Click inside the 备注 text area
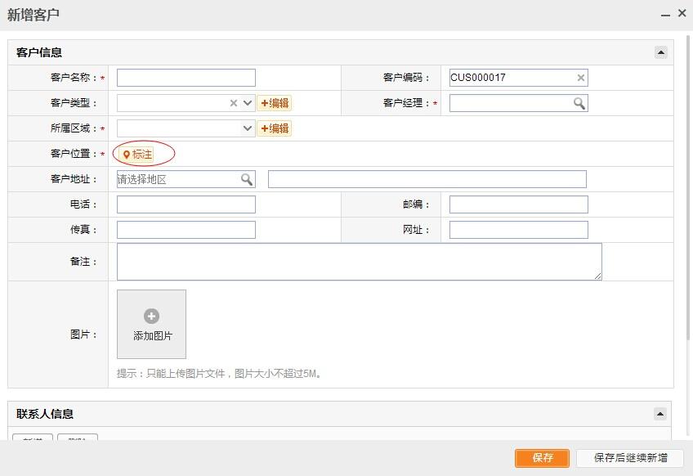This screenshot has width=693, height=476. click(359, 262)
